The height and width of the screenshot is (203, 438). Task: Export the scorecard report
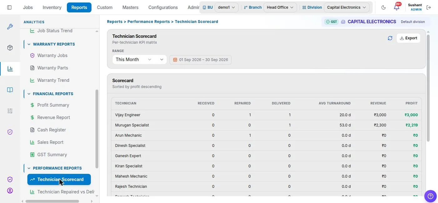click(x=408, y=38)
